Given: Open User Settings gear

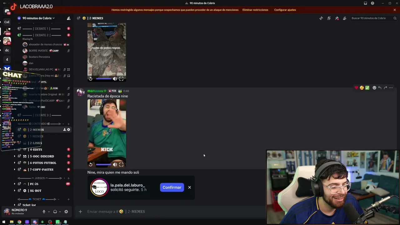Looking at the screenshot, I should pos(66,212).
